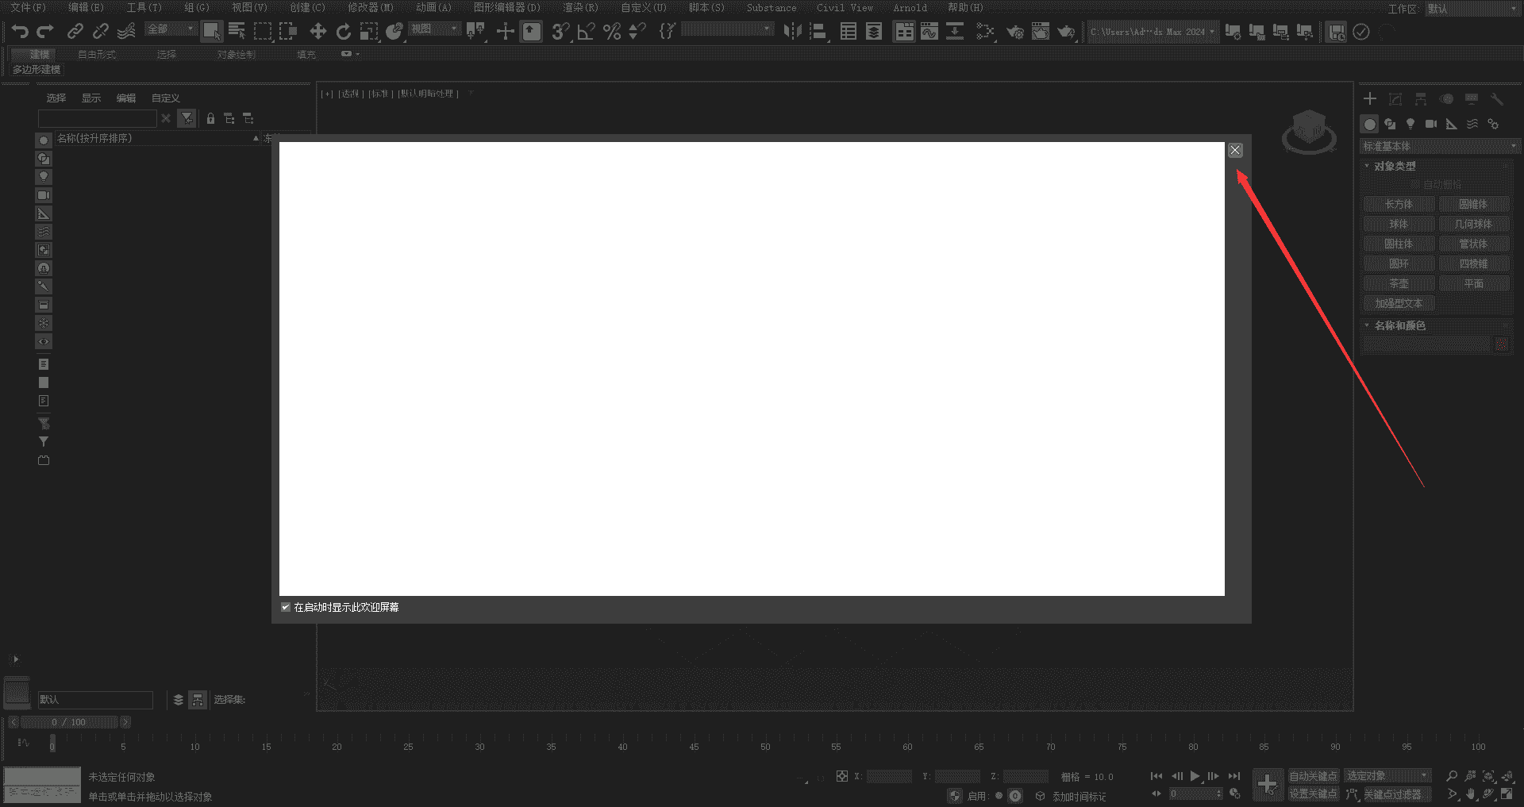Screen dimensions: 1524x807
Task: Go to the start frame
Action: pyautogui.click(x=1156, y=776)
